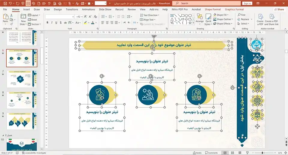288x155 pixels.
Task: Click font color swatch button
Action: tap(93, 23)
